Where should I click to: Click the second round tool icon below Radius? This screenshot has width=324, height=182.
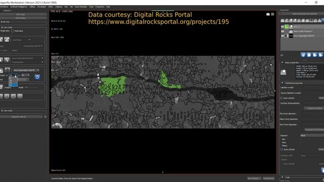7,96
